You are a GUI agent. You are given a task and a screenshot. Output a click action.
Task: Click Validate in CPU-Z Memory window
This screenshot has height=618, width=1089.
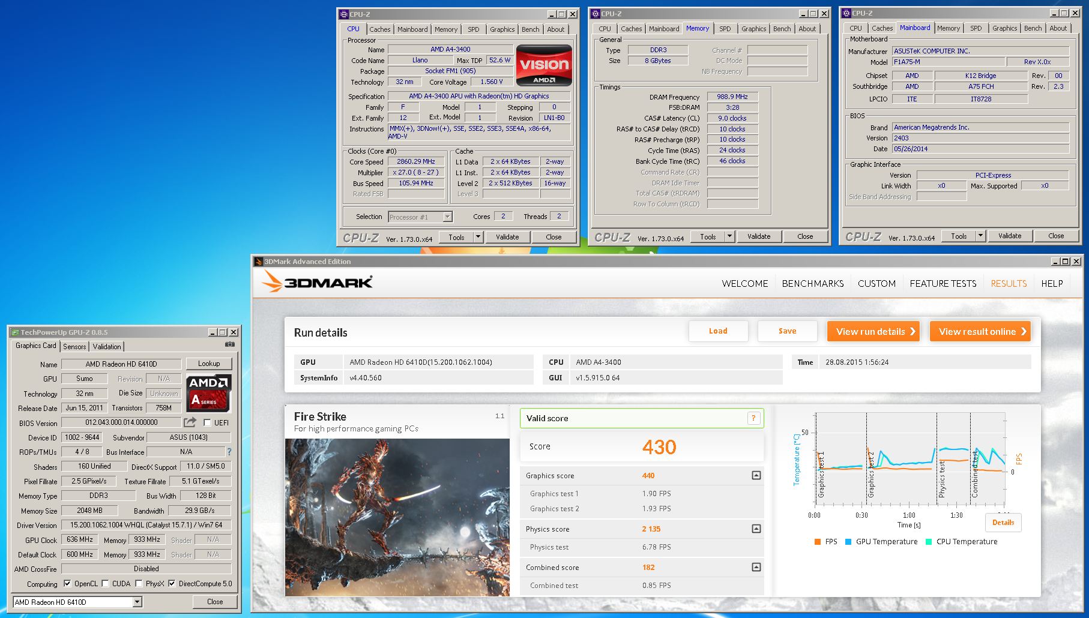(759, 236)
